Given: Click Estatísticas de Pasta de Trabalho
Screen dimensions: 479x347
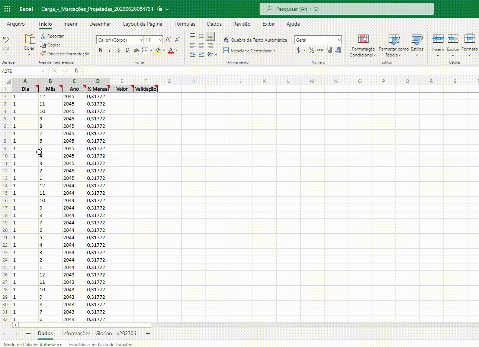Looking at the screenshot, I should tap(100, 344).
